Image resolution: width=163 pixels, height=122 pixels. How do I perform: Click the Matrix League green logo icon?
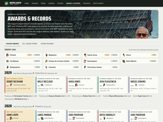click(x=6, y=3)
